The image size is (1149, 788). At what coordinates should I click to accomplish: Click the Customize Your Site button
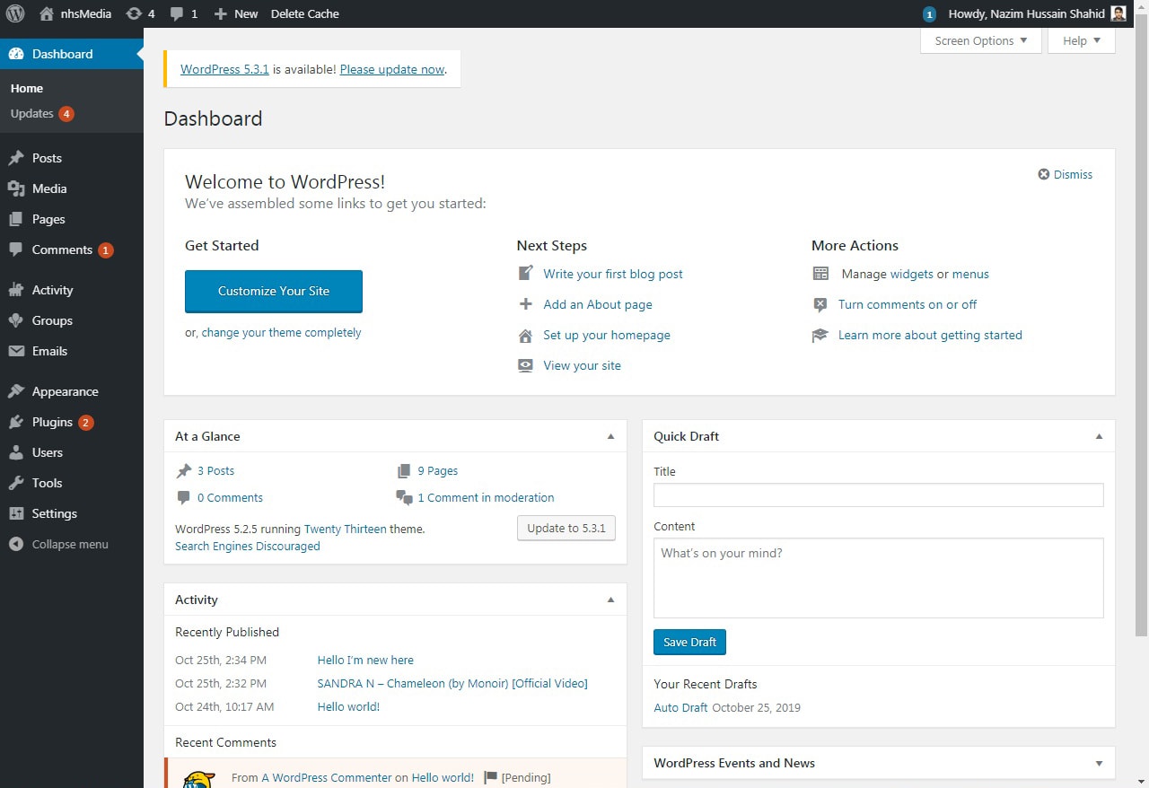pos(273,291)
